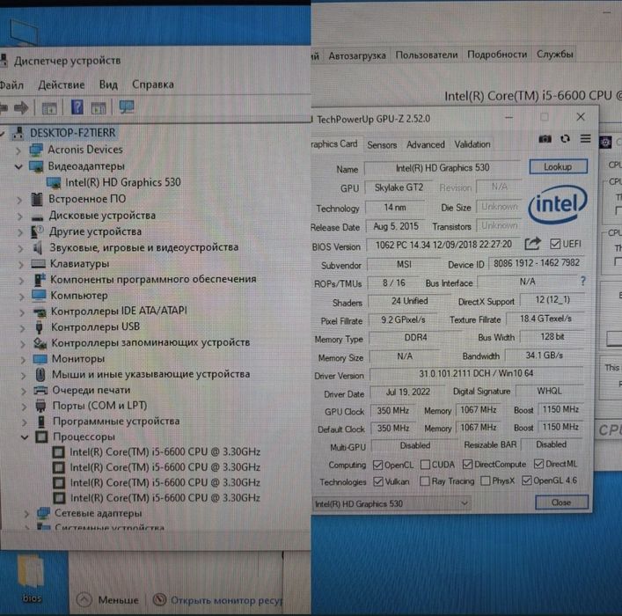622x616 pixels.
Task: Click the Контроллеры USB icon
Action: point(39,327)
